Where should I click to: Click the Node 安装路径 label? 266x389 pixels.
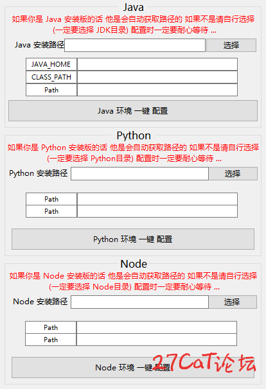(40, 302)
